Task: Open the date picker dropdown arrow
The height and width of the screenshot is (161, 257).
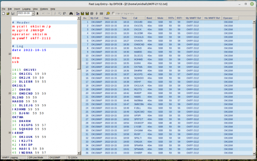Action: (x=33, y=14)
